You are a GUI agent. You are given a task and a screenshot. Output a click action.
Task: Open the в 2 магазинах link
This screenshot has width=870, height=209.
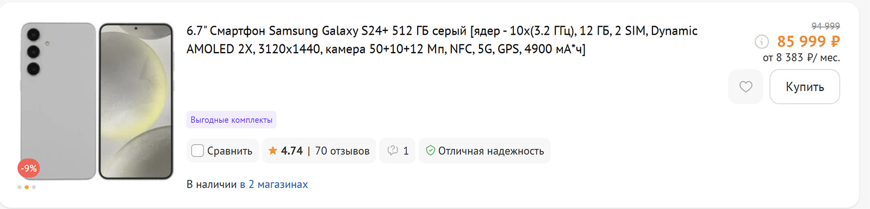274,185
